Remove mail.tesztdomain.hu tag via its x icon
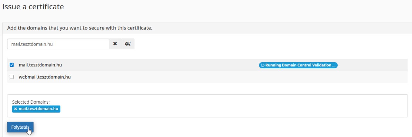Image resolution: width=412 pixels, height=137 pixels. tap(15, 109)
